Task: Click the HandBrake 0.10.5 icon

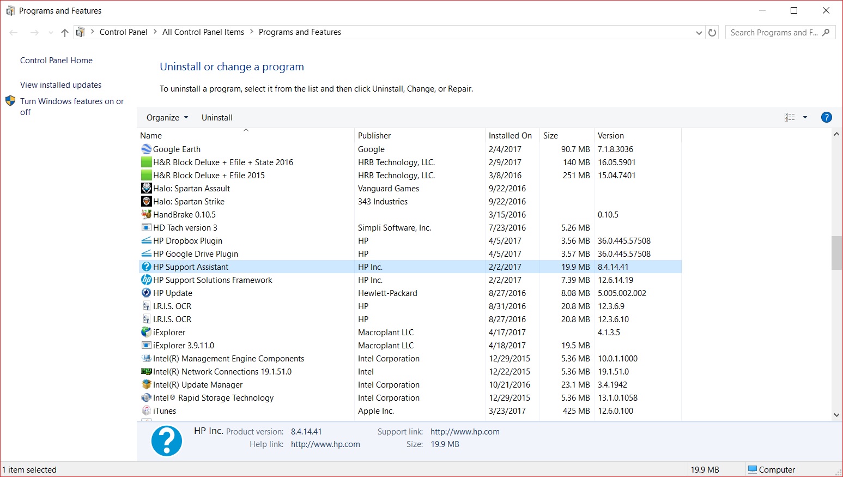Action: 146,214
